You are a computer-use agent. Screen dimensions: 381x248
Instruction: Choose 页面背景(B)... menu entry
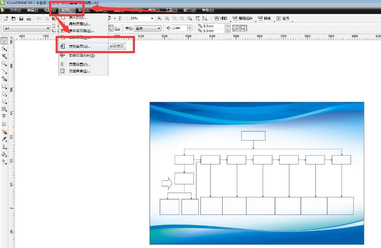pyautogui.click(x=84, y=71)
